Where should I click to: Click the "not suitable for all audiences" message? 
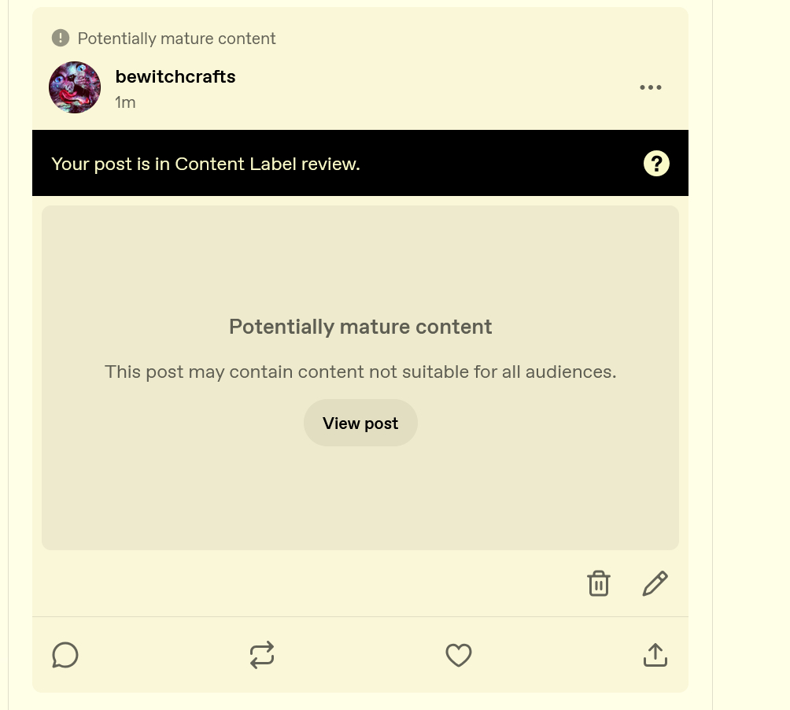360,372
